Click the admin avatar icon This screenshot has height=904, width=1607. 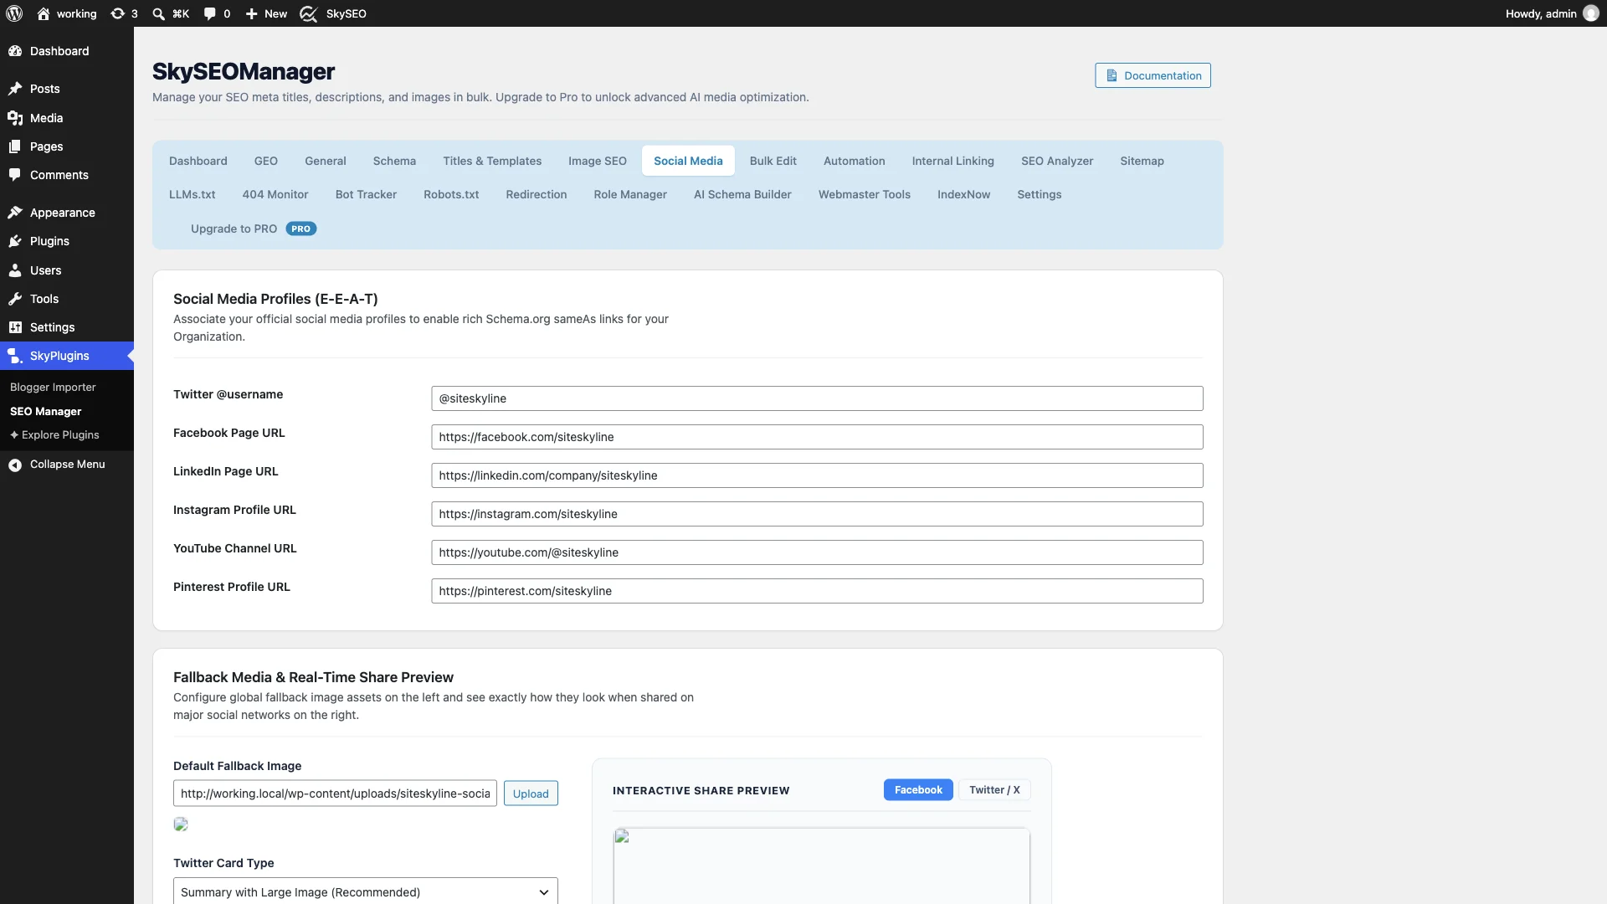[1591, 13]
